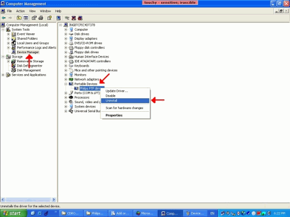
Task: Switch to Device... taskbar button
Action: point(194,213)
